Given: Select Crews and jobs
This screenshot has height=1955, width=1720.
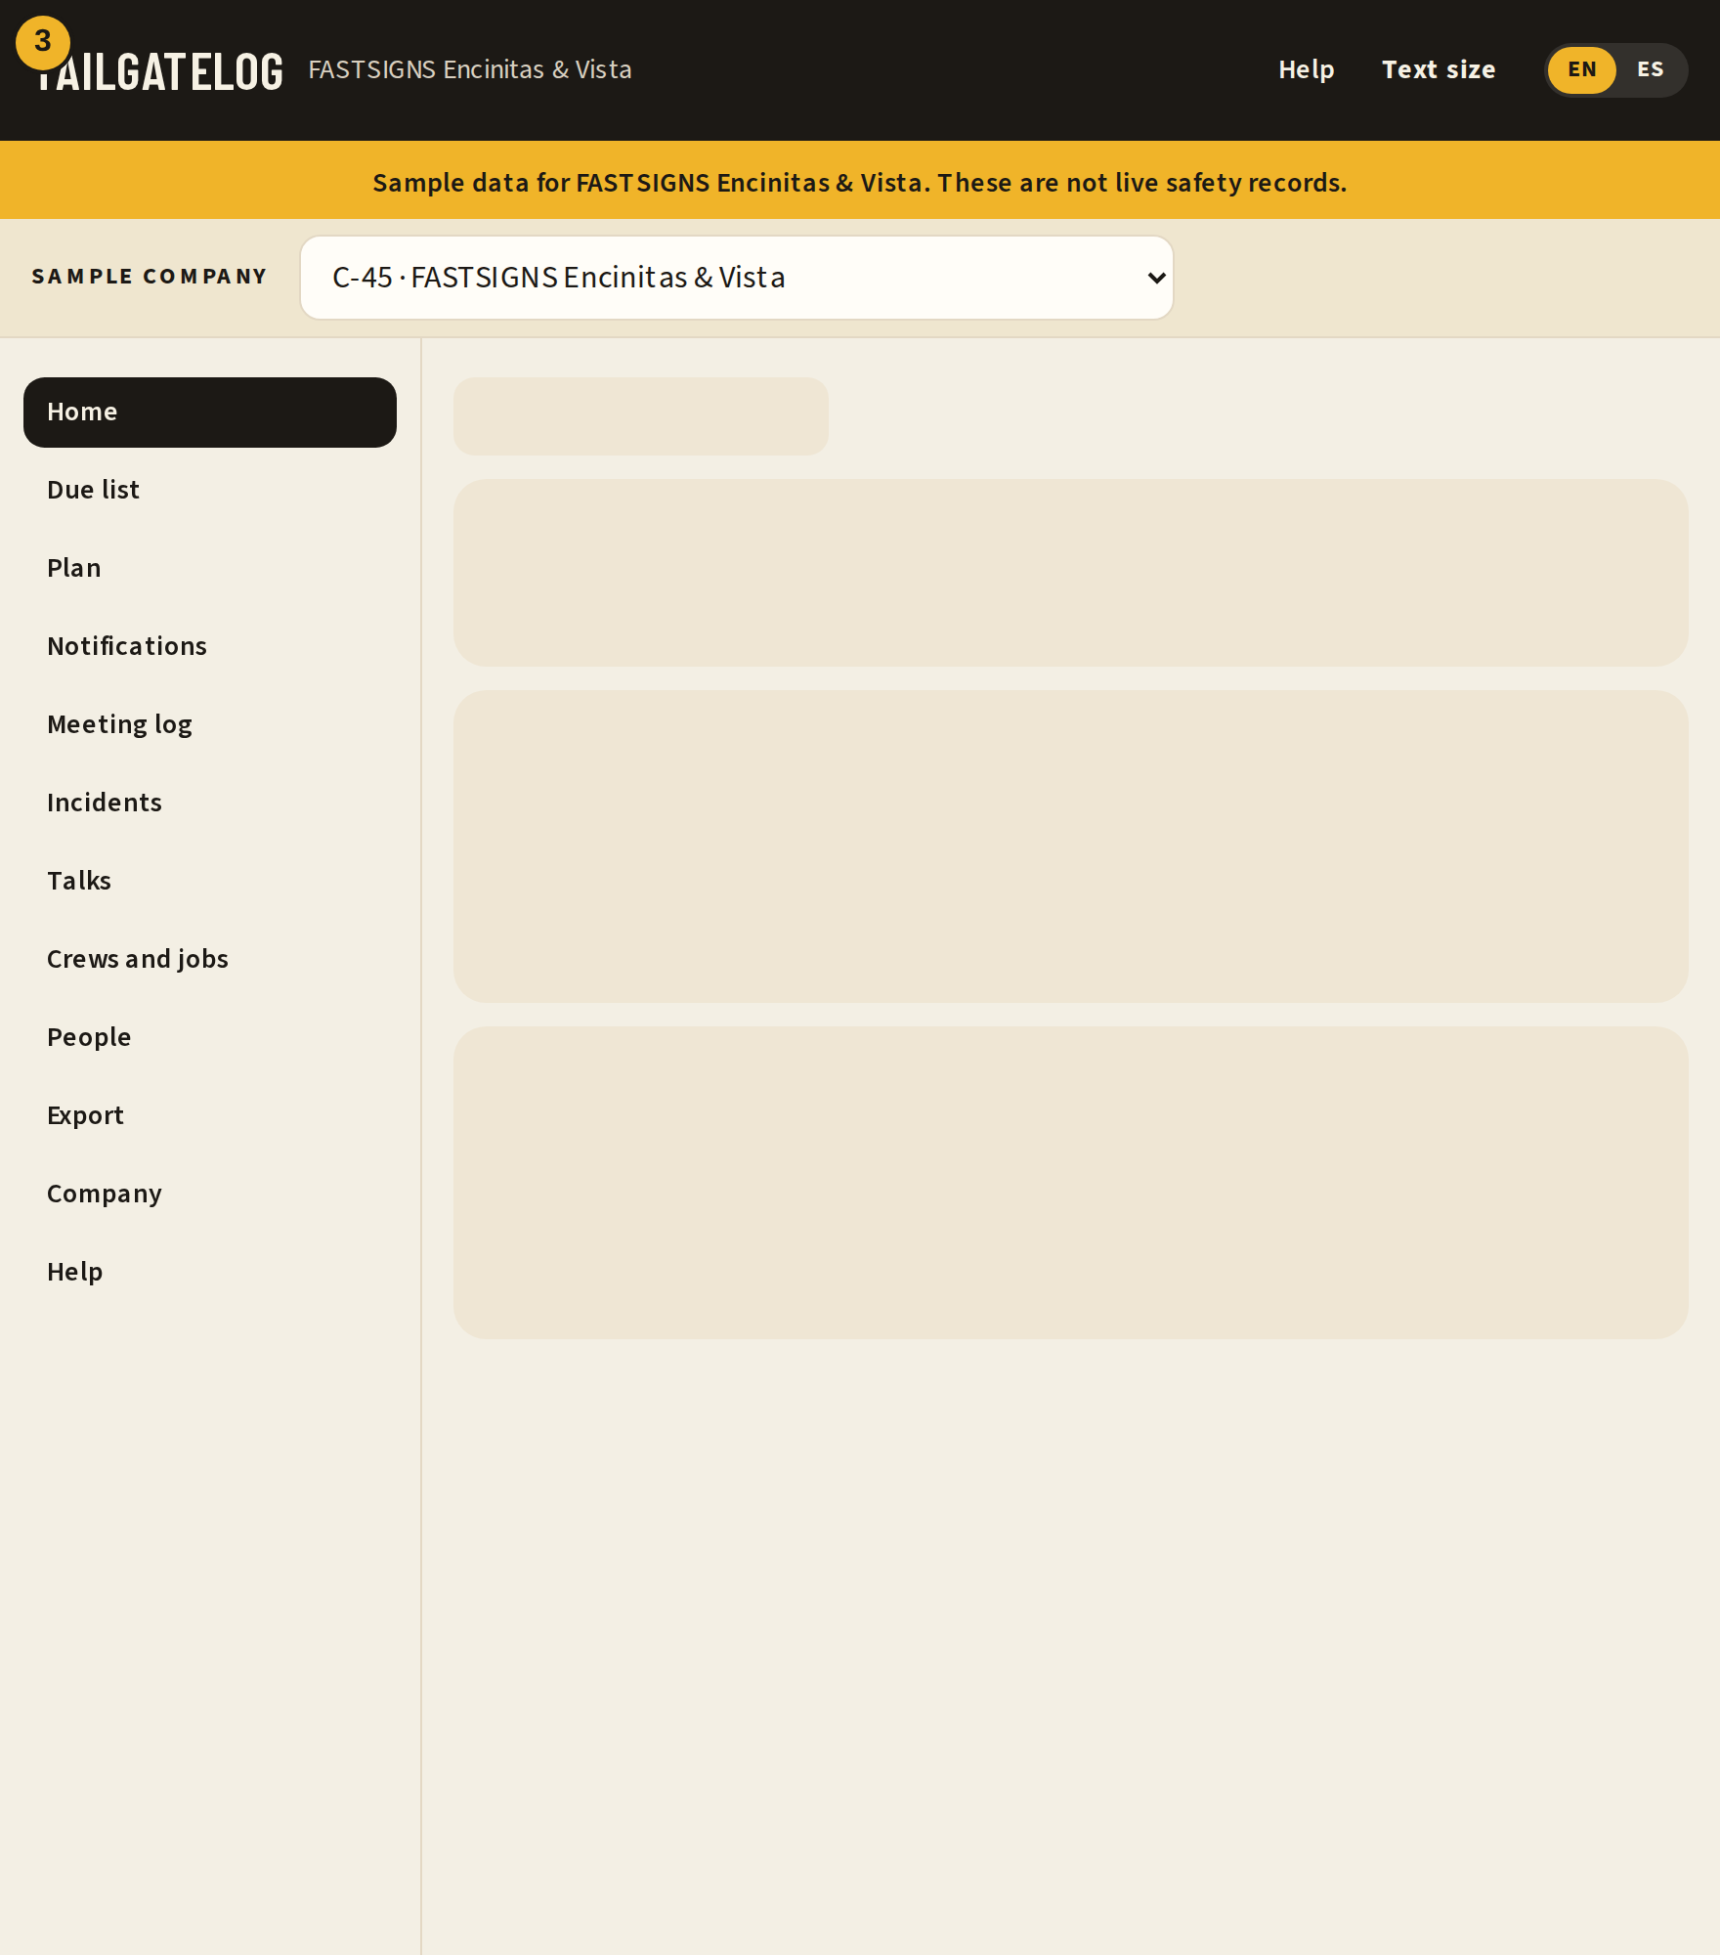Looking at the screenshot, I should tap(210, 960).
